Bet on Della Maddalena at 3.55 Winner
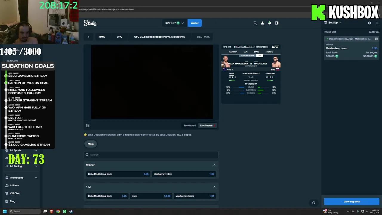Viewport: 382px width, 215px height. pos(118,174)
